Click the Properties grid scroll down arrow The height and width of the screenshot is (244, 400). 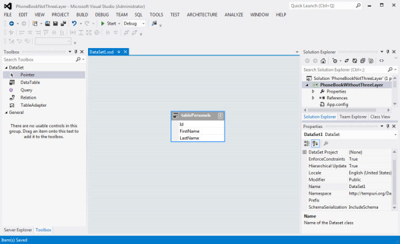[395, 207]
